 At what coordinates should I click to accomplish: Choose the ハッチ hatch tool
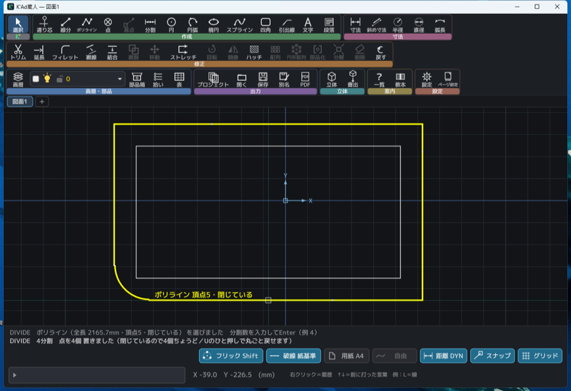pyautogui.click(x=254, y=52)
